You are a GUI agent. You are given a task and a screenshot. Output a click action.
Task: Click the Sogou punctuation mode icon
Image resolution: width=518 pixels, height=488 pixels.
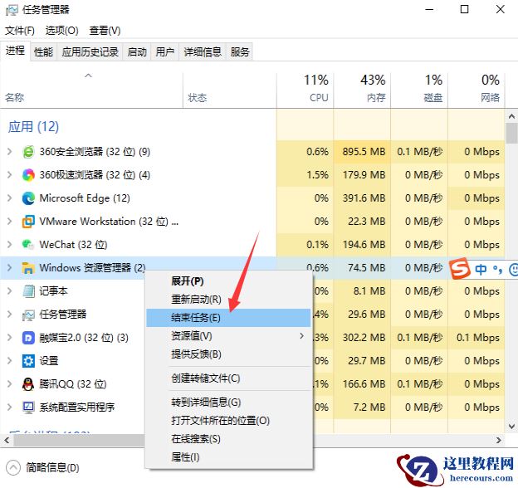(497, 270)
